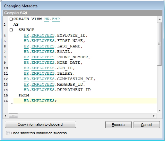Viewport: 165px width, 141px height.
Task: Click COMMISSION_PCT column text
Action: [x=75, y=79]
